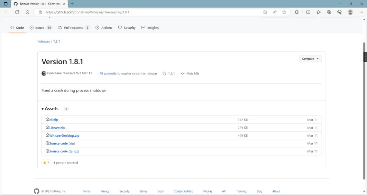367x195 pixels.
Task: Click the commit icon beside f9dcf6b
Action: point(183,73)
